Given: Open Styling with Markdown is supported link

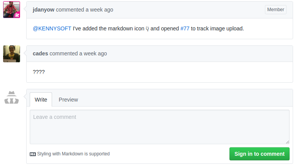Looking at the screenshot, I should click(x=73, y=154).
